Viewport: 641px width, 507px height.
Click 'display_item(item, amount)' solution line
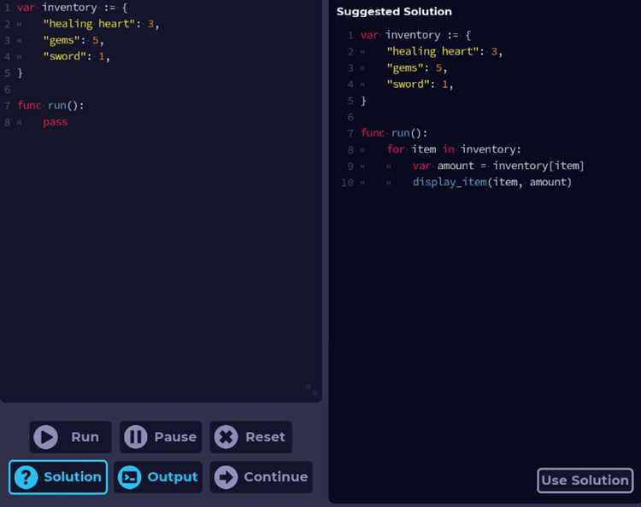[x=491, y=182]
